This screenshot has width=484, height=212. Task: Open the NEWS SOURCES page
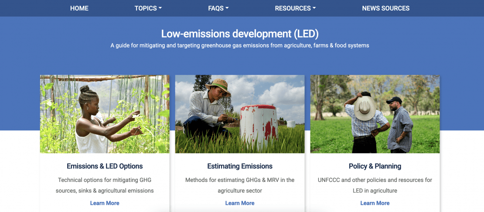coord(385,8)
